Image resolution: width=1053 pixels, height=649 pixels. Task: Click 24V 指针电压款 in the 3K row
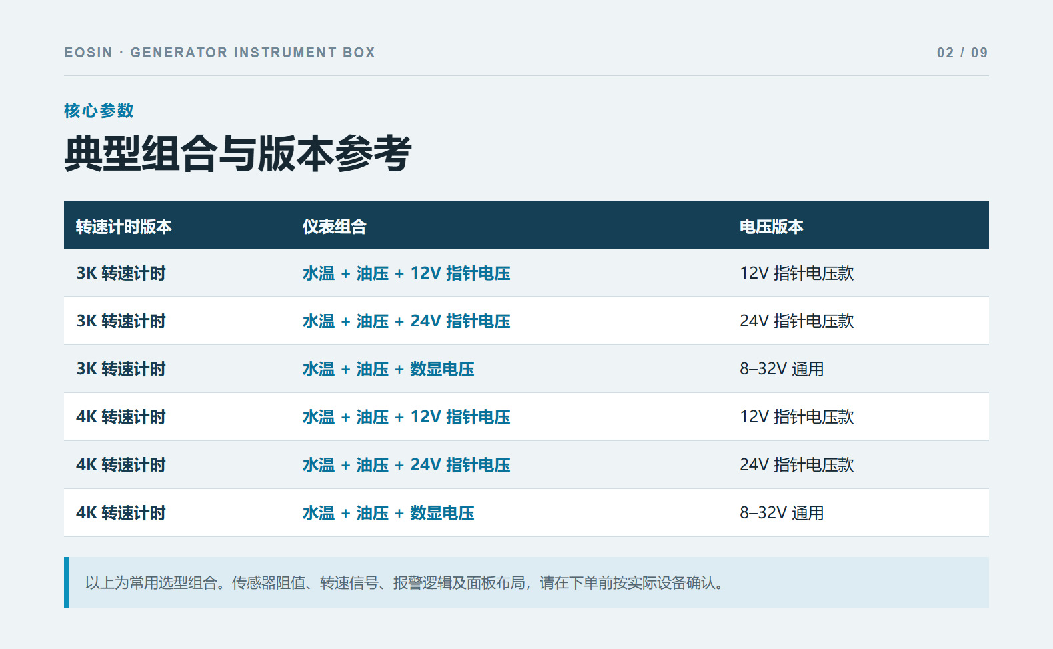797,321
